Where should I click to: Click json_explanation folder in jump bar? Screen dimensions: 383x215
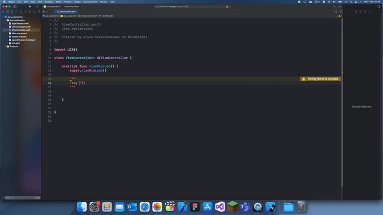(69, 16)
